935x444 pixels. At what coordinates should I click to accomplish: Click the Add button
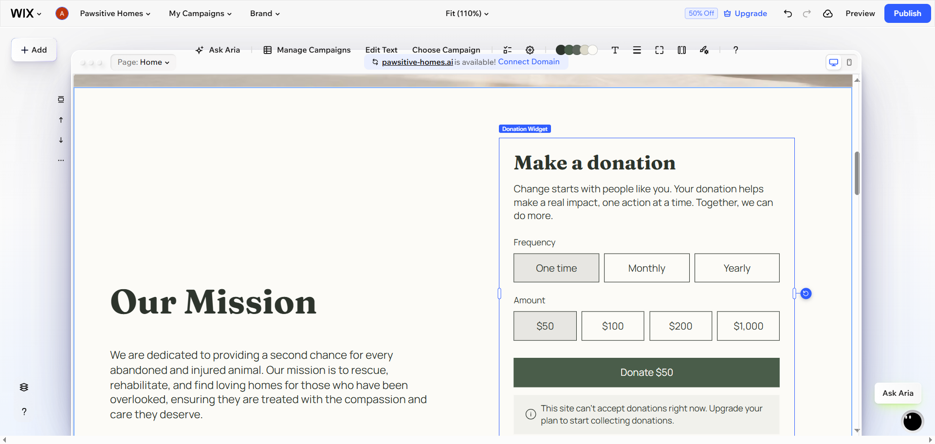click(x=34, y=50)
